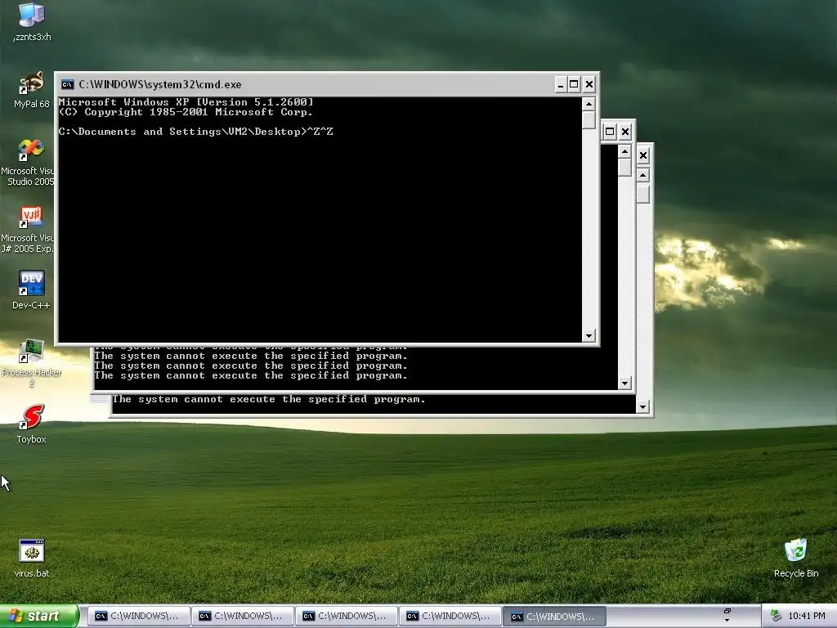The width and height of the screenshot is (837, 628).
Task: Click the Microsoft Windows XP version line
Action: [x=186, y=102]
